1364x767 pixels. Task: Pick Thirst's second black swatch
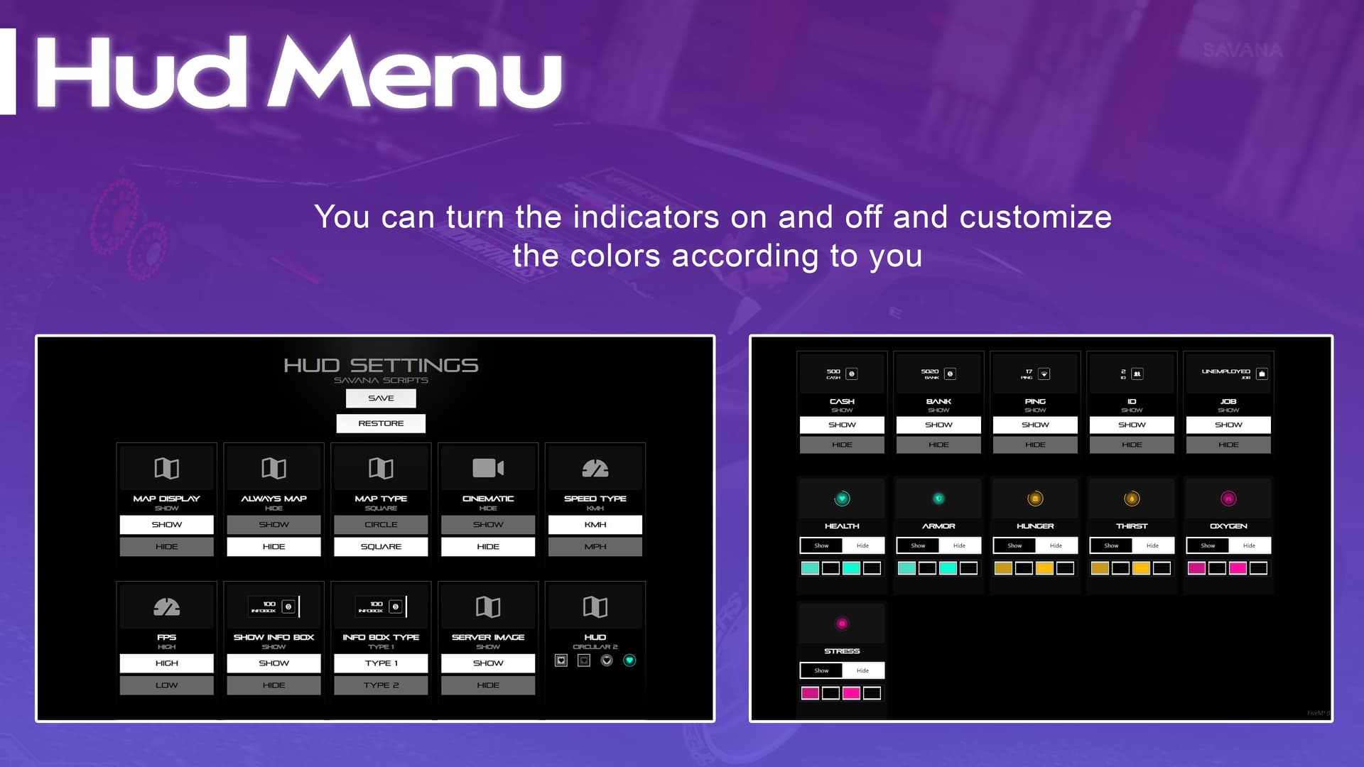[x=1120, y=568]
